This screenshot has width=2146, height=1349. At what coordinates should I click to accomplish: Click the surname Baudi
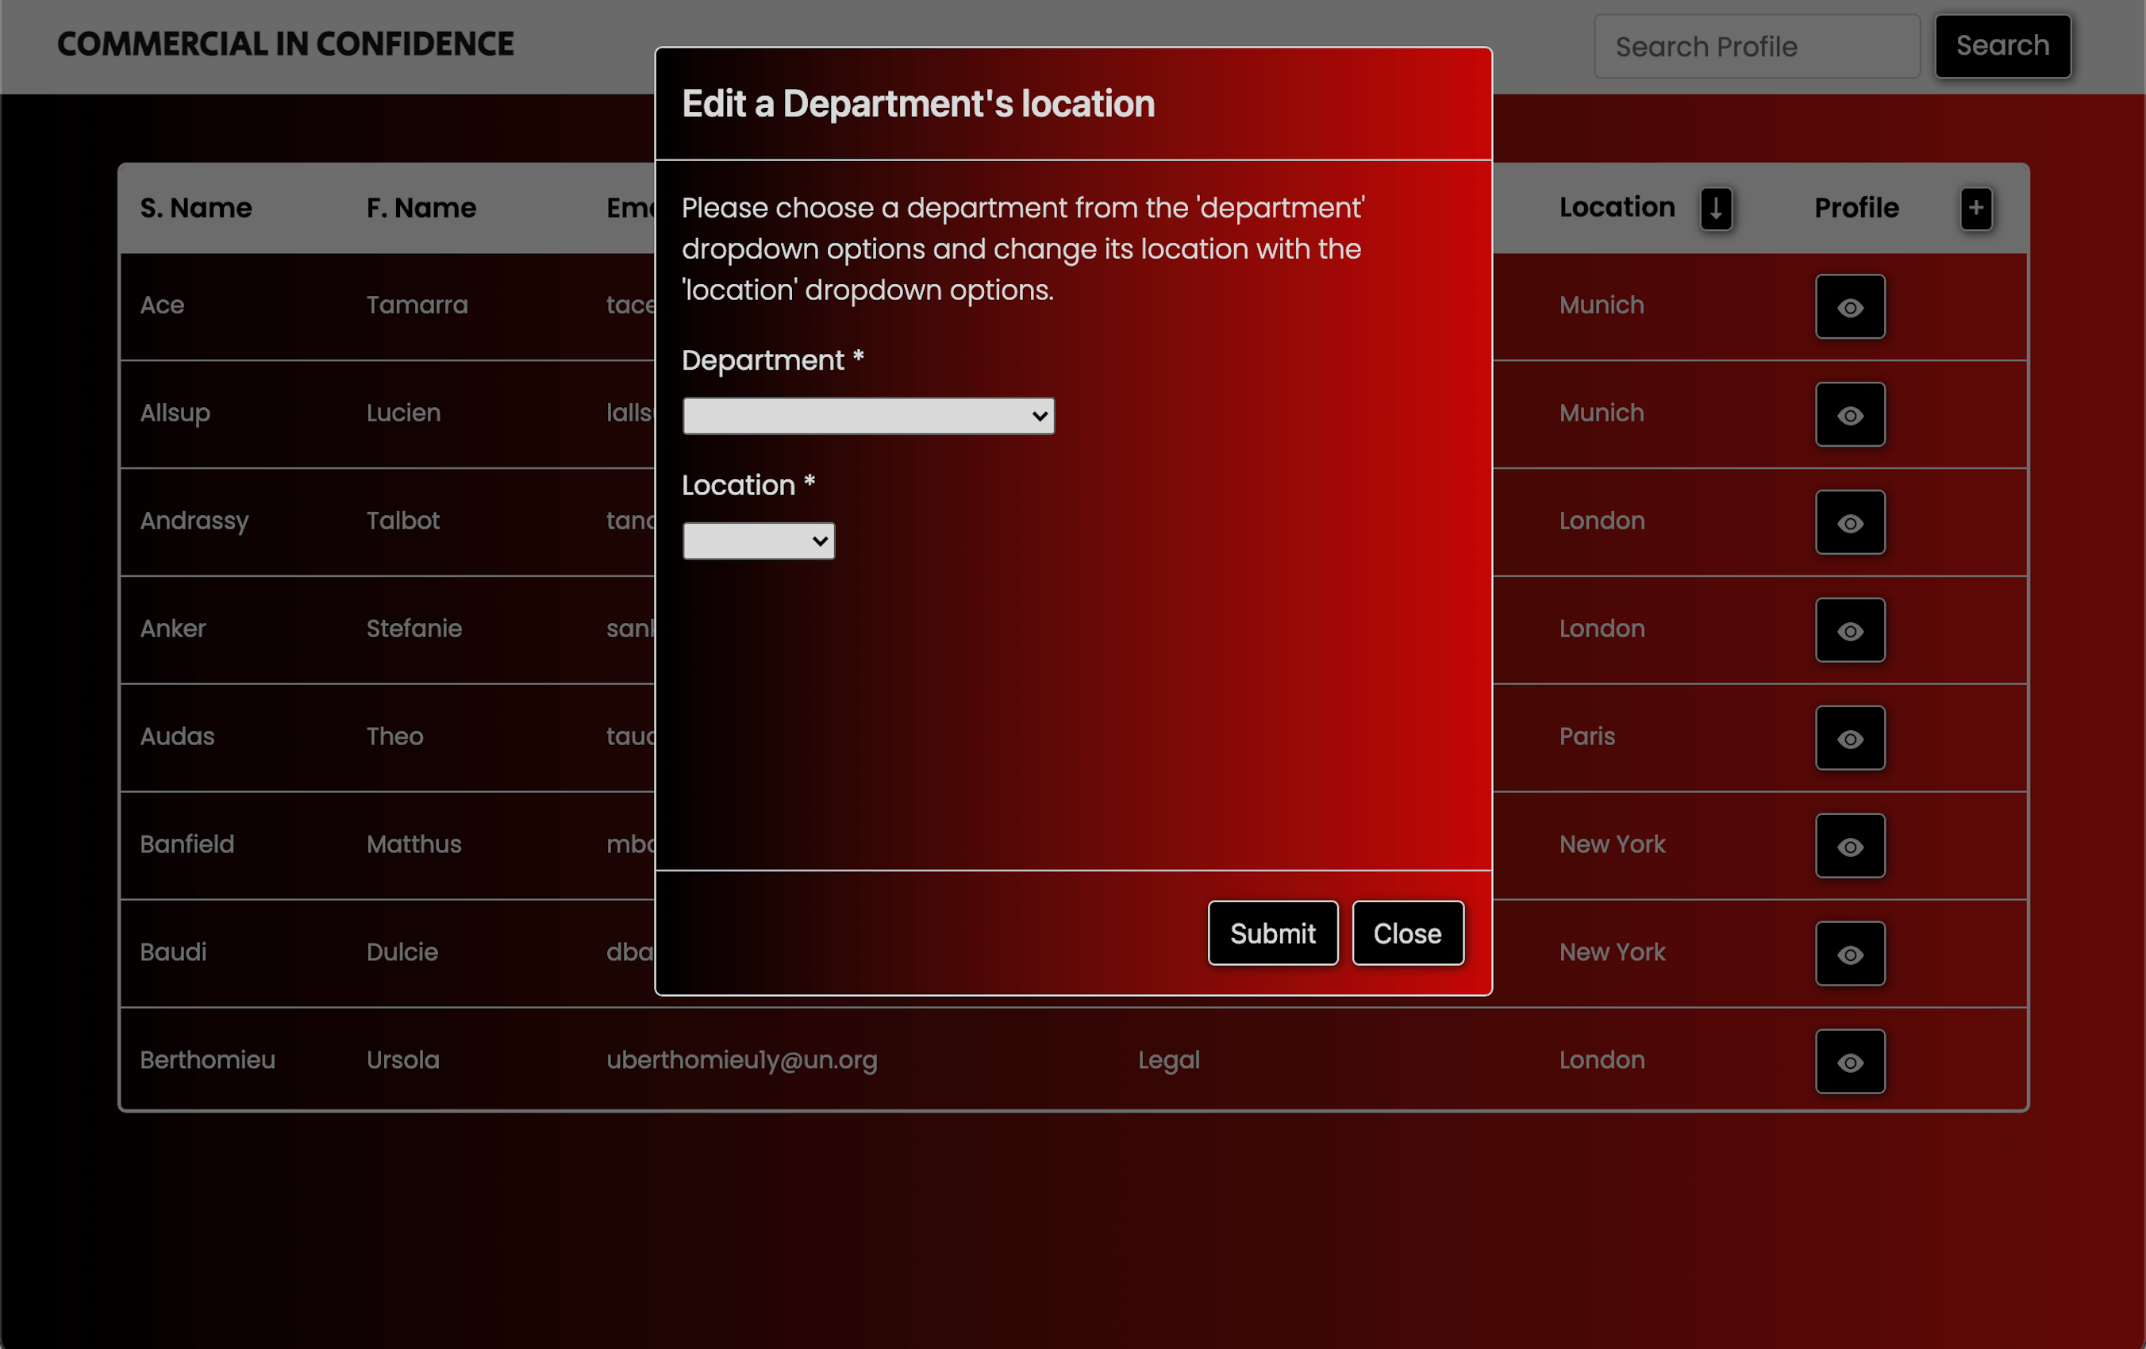[x=173, y=951]
